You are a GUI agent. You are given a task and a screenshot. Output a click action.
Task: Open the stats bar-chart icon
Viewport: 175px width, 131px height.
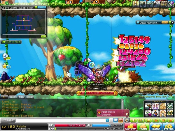(141, 120)
